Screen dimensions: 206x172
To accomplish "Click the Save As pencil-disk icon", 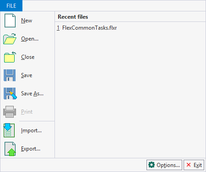I will click(x=10, y=94).
